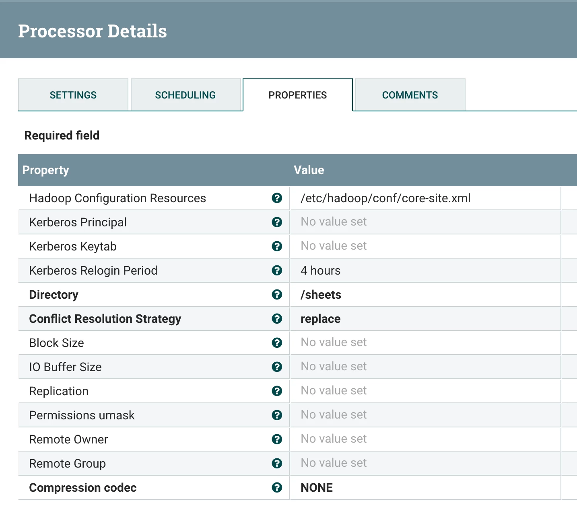
Task: Click the 'Compression codec' property name
Action: [83, 488]
